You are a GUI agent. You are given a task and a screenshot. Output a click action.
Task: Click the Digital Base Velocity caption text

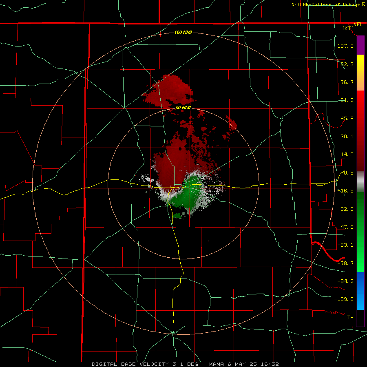[x=185, y=364]
